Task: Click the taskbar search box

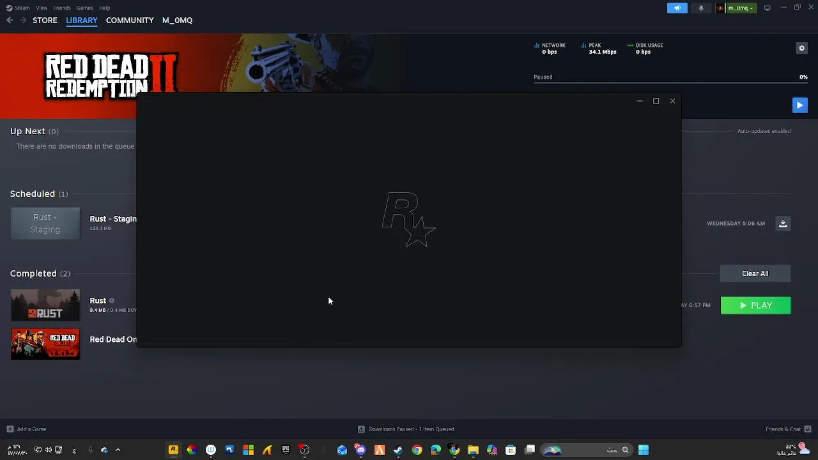Action: (x=587, y=450)
